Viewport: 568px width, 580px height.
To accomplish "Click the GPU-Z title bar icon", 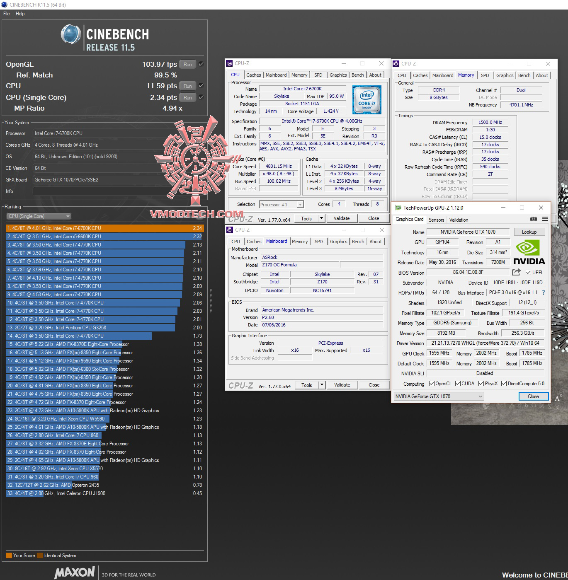I will 398,208.
